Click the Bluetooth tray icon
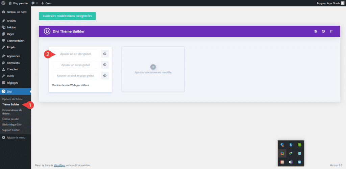Viewport: 346px width, 169px height. tap(291, 145)
